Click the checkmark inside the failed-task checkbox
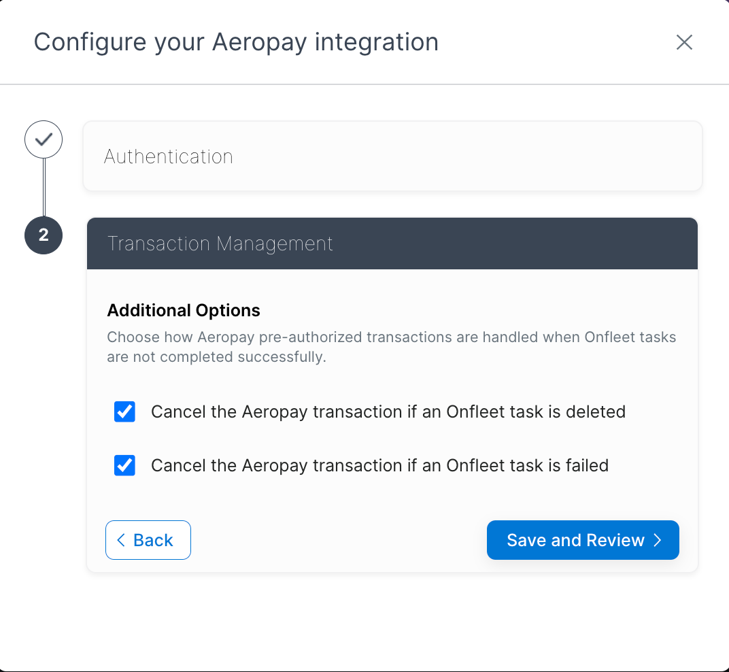 [x=124, y=465]
